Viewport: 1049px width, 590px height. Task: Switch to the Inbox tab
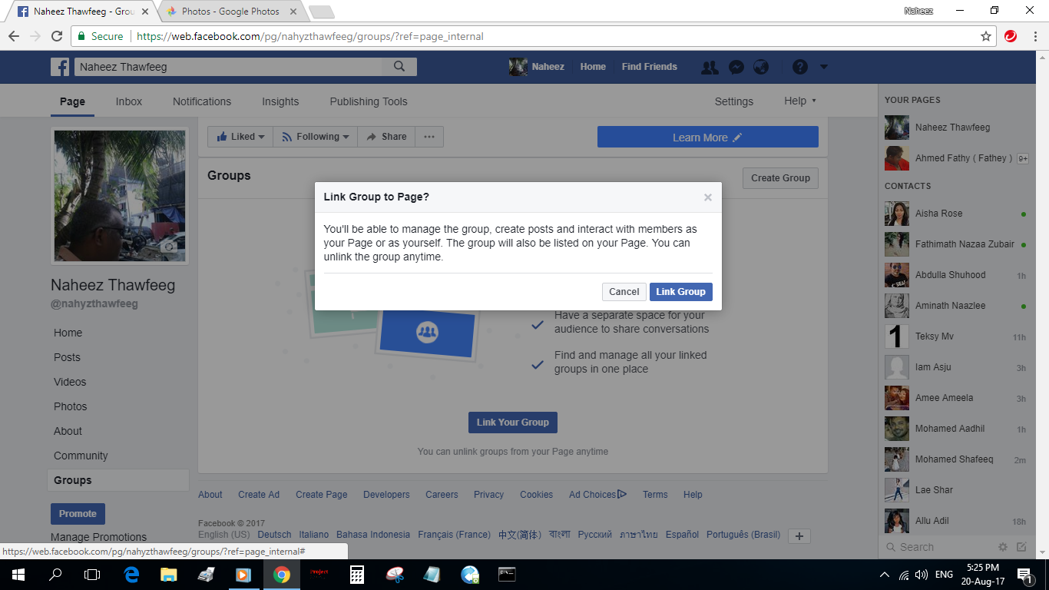pyautogui.click(x=129, y=101)
